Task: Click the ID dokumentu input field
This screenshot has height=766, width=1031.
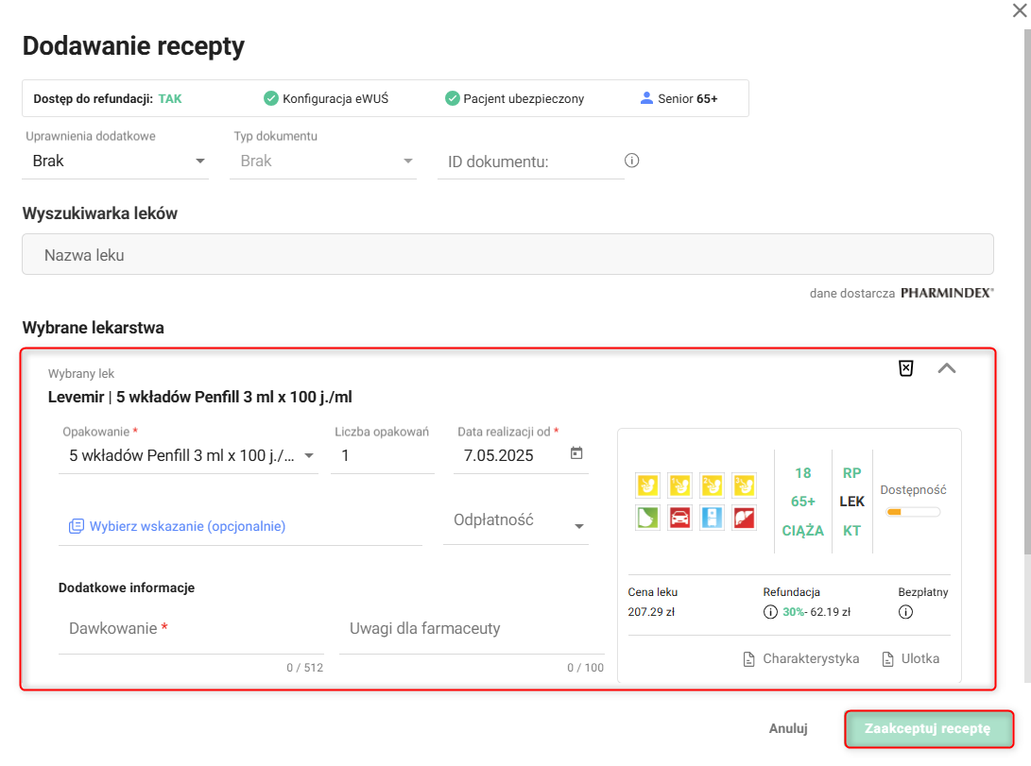Action: pyautogui.click(x=531, y=162)
